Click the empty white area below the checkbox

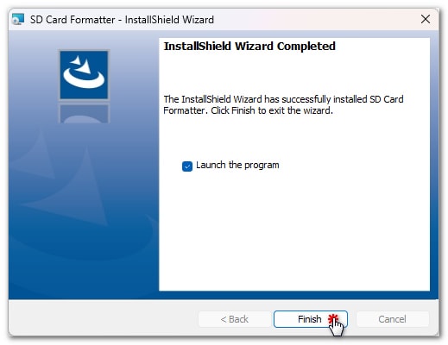[294, 230]
